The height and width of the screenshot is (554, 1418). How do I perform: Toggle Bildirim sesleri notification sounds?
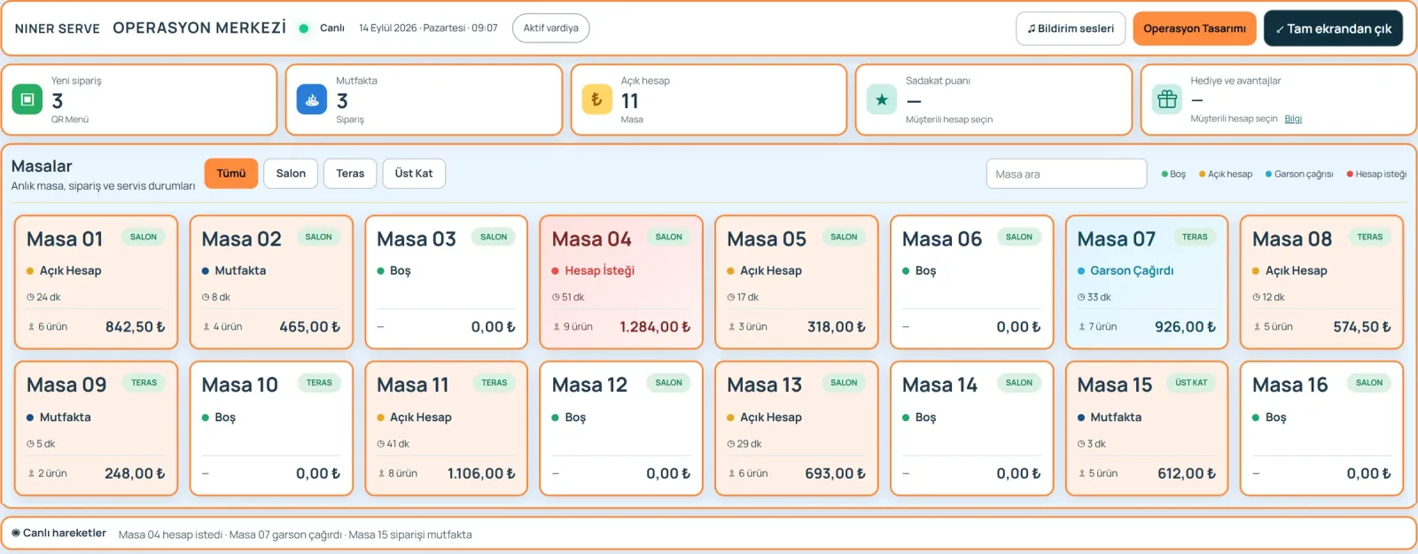(x=1071, y=28)
